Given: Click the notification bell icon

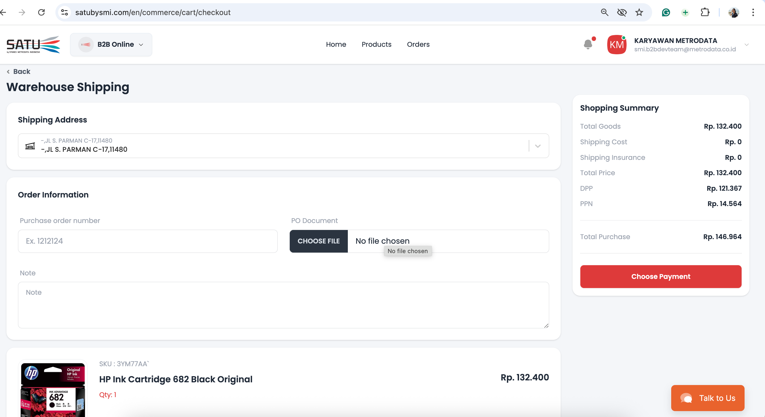Looking at the screenshot, I should tap(588, 45).
